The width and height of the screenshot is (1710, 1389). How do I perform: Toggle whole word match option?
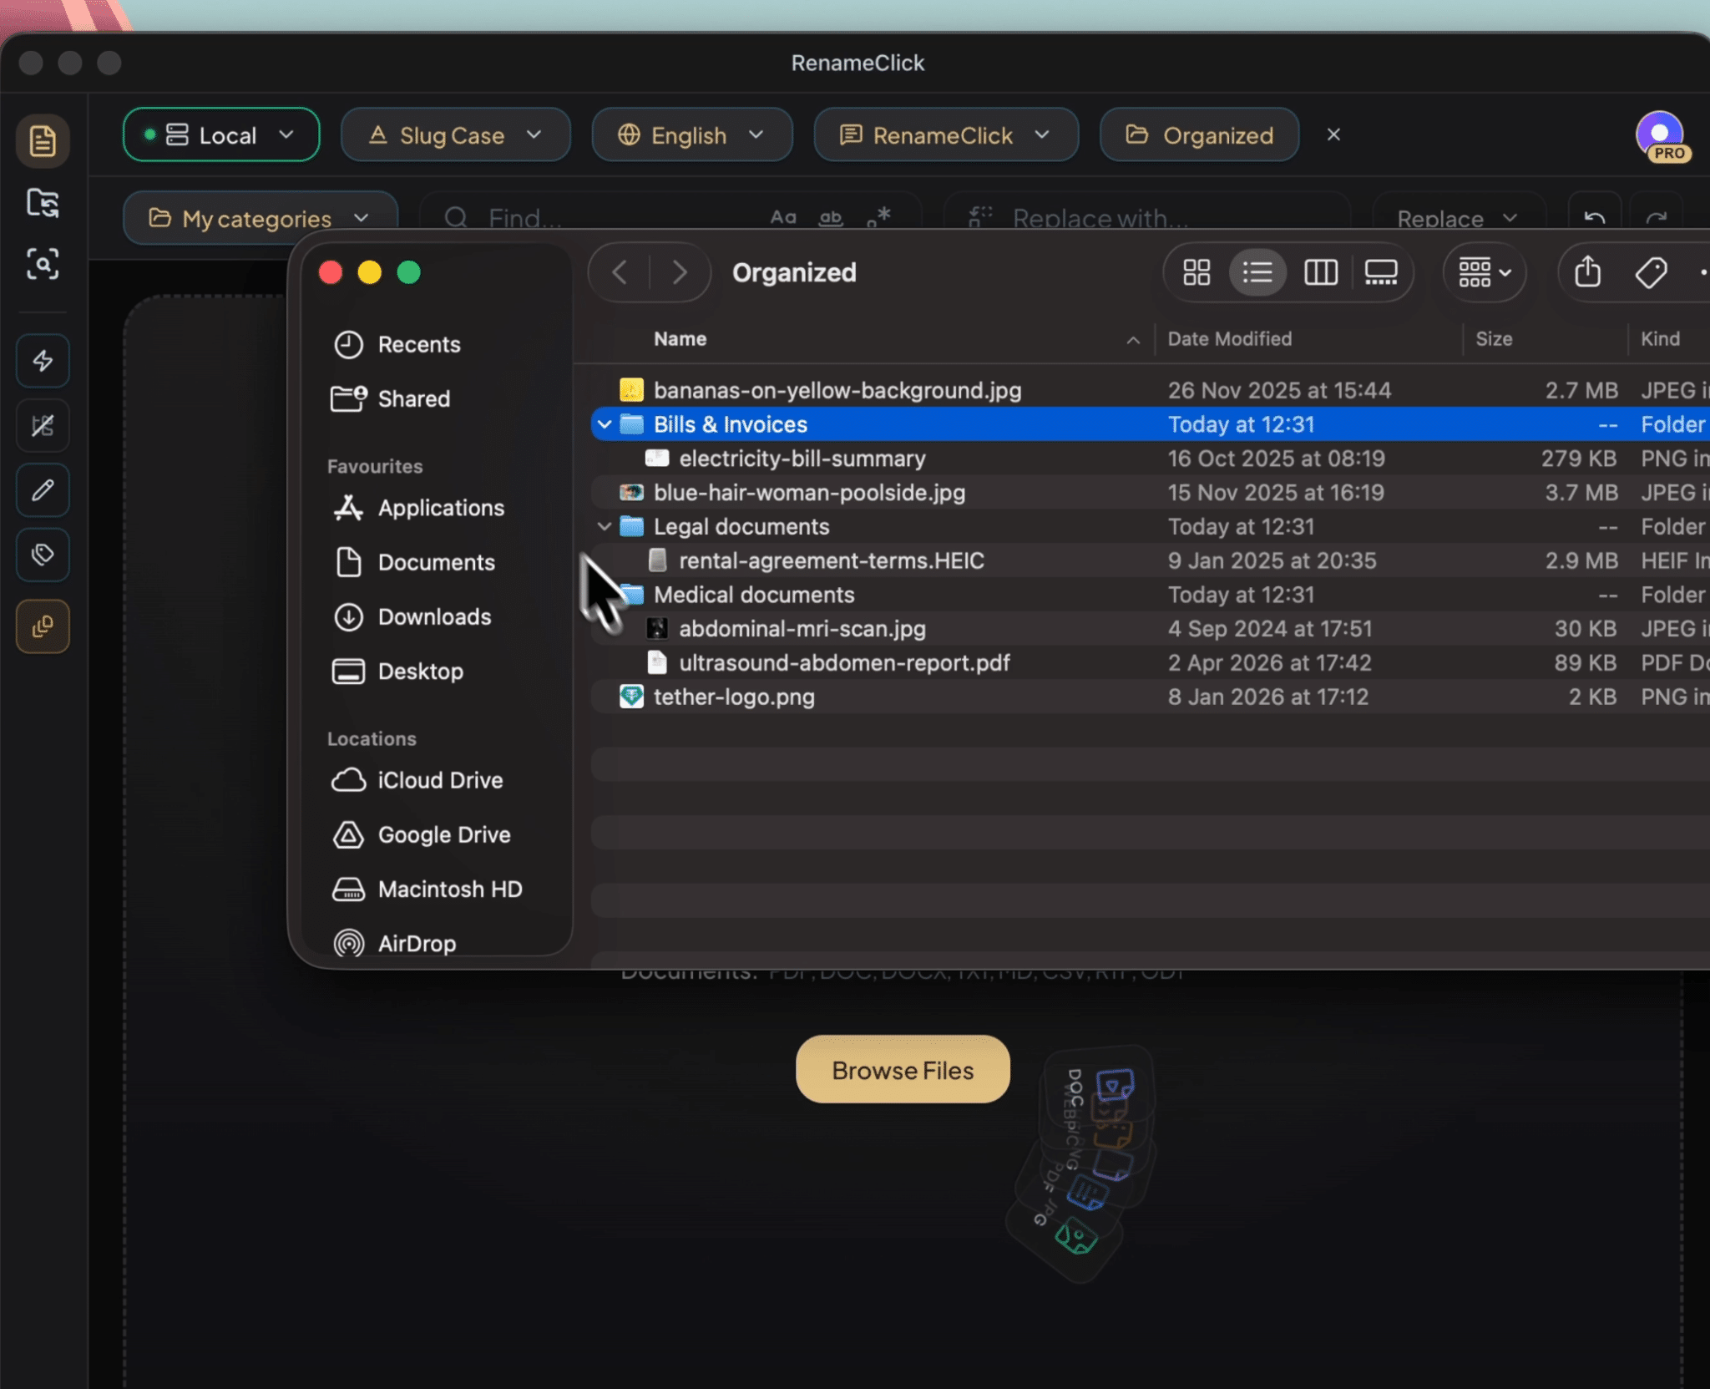tap(830, 218)
